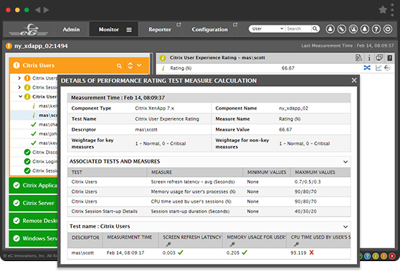
Task: Collapse the Test name Citrix Users section
Action: (x=346, y=227)
